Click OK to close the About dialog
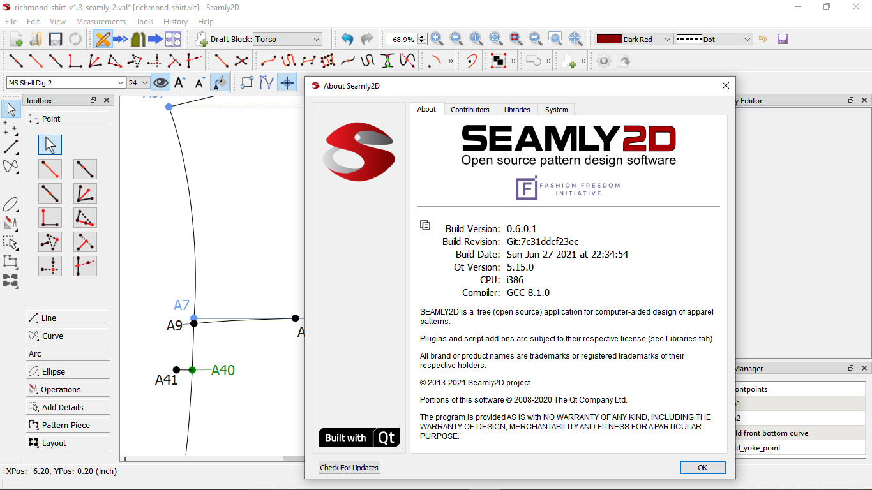 702,468
